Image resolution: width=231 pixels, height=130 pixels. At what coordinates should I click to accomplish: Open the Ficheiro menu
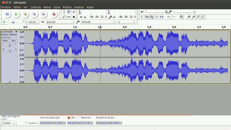tap(6, 7)
